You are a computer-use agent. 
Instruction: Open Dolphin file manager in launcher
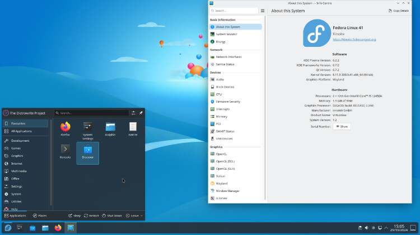tap(110, 130)
